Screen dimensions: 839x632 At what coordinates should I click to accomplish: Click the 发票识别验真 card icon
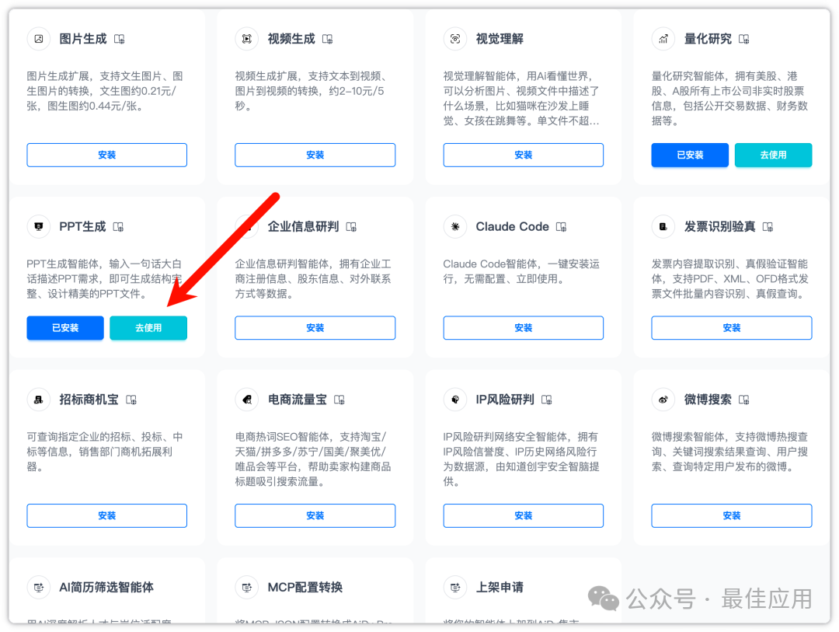coord(663,226)
